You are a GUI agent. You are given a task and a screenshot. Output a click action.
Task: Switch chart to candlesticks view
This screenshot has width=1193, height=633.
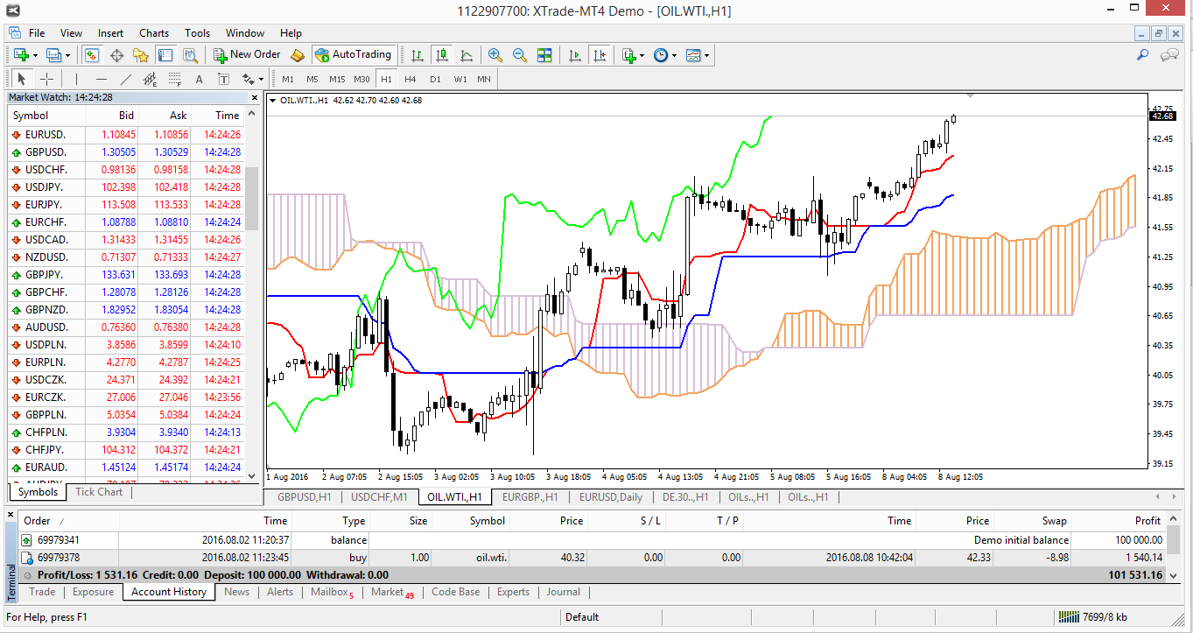442,55
